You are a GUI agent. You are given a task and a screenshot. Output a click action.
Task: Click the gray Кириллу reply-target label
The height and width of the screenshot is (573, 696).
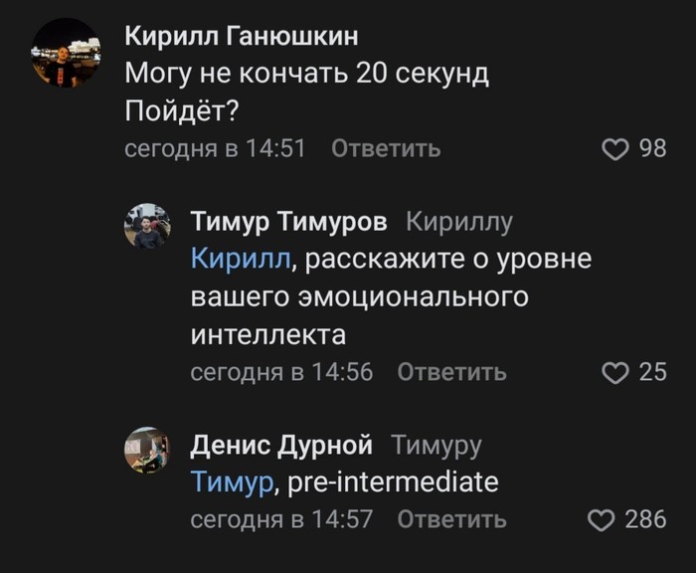(460, 222)
